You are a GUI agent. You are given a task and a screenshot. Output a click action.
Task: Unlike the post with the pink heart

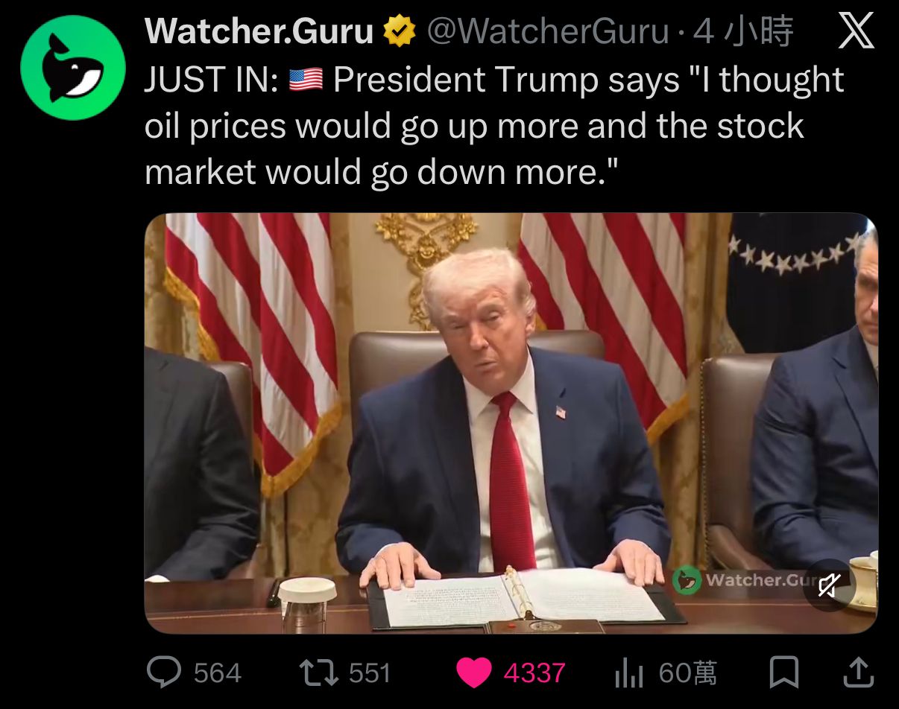coord(473,673)
